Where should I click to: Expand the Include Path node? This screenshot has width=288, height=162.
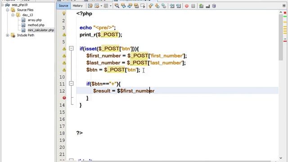(8, 35)
